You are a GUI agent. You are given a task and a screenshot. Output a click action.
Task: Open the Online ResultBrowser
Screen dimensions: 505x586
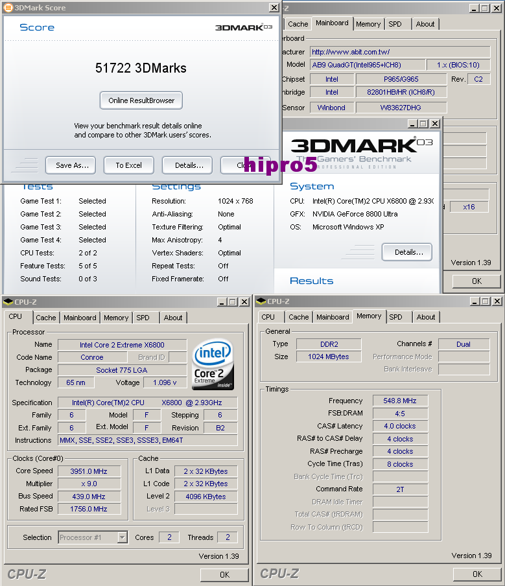pyautogui.click(x=141, y=100)
